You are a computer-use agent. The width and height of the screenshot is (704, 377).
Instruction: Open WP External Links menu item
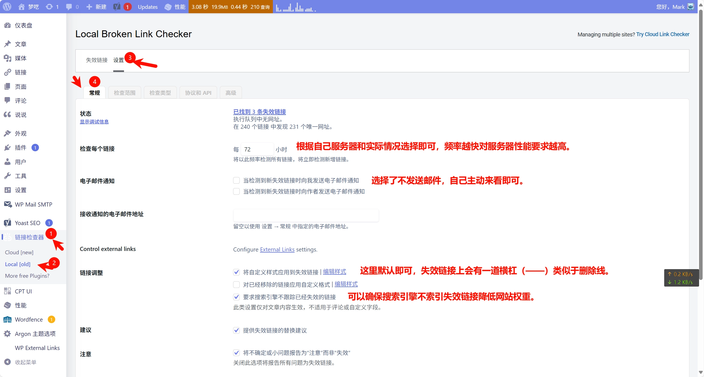[x=37, y=348]
